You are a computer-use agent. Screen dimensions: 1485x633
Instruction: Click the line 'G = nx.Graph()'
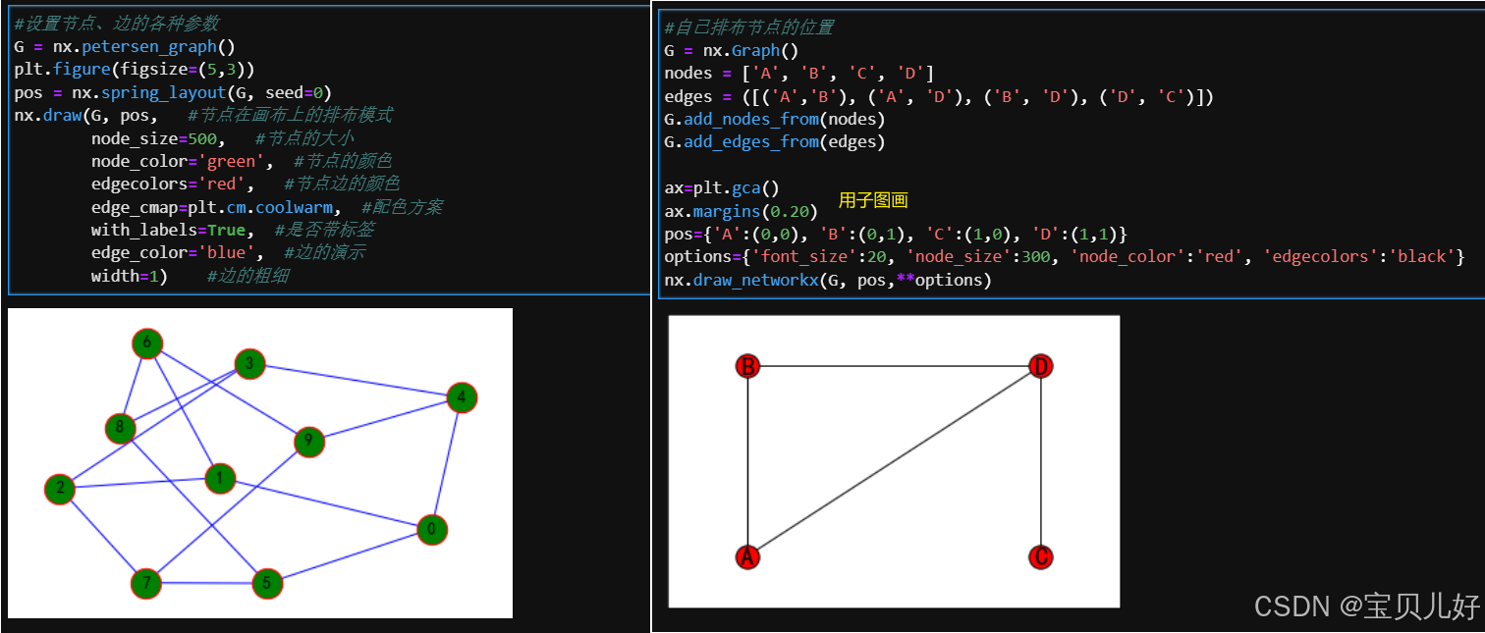click(x=732, y=51)
